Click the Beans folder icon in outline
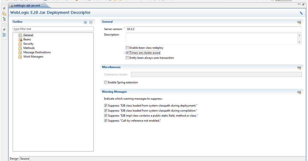This screenshot has height=161, width=308. pos(20,39)
